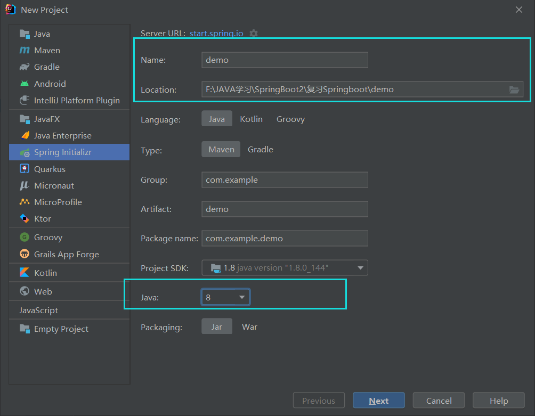Select Quarkus generator label in list
Screen dimensions: 535x416
[50, 169]
